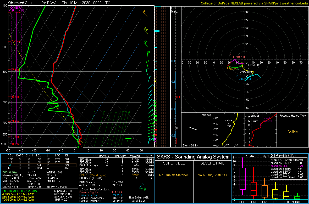This screenshot has height=204, width=309.
Task: Click 'No Quality Matches' under SEVERE HAIL
Action: pyautogui.click(x=212, y=175)
